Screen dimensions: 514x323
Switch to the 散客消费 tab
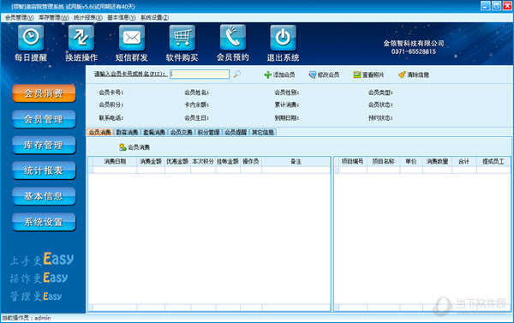coord(127,132)
